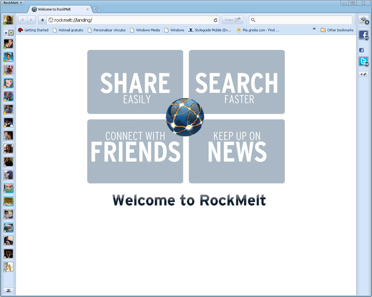Screen dimensions: 372x297
Task: Open the Styleguide Mobile bookmark
Action: click(210, 30)
